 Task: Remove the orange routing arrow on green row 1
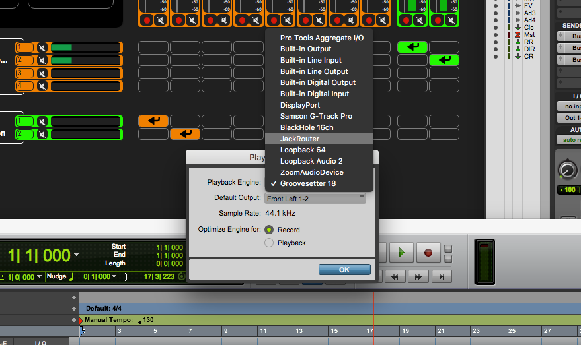pos(153,121)
